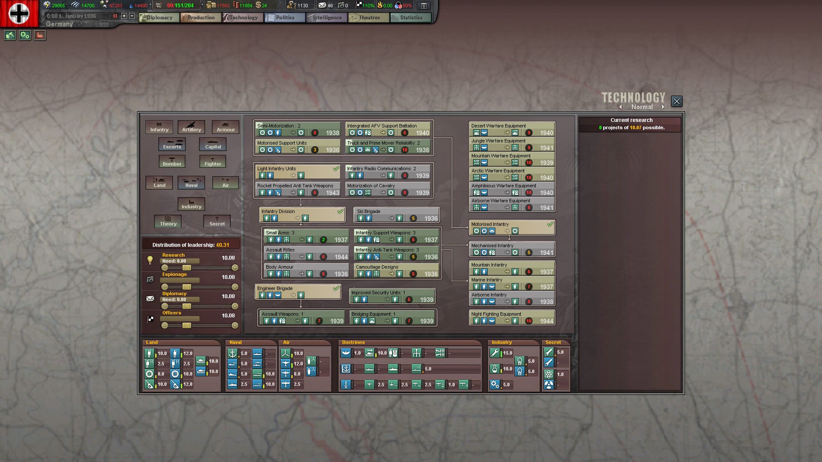The width and height of the screenshot is (822, 462).
Task: Toggle the red pause button beside the date
Action: click(x=115, y=16)
